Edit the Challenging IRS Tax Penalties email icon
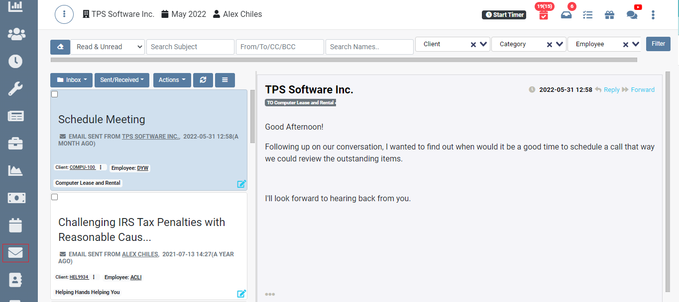The height and width of the screenshot is (302, 679). (x=241, y=294)
